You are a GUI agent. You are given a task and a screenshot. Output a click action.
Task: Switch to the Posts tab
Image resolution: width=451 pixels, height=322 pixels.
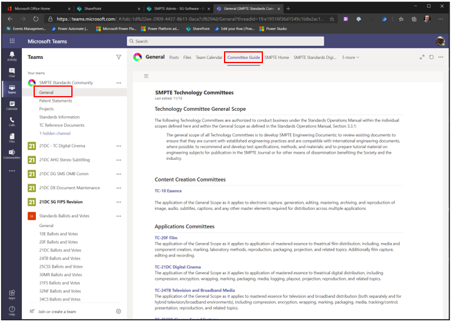pyautogui.click(x=174, y=57)
